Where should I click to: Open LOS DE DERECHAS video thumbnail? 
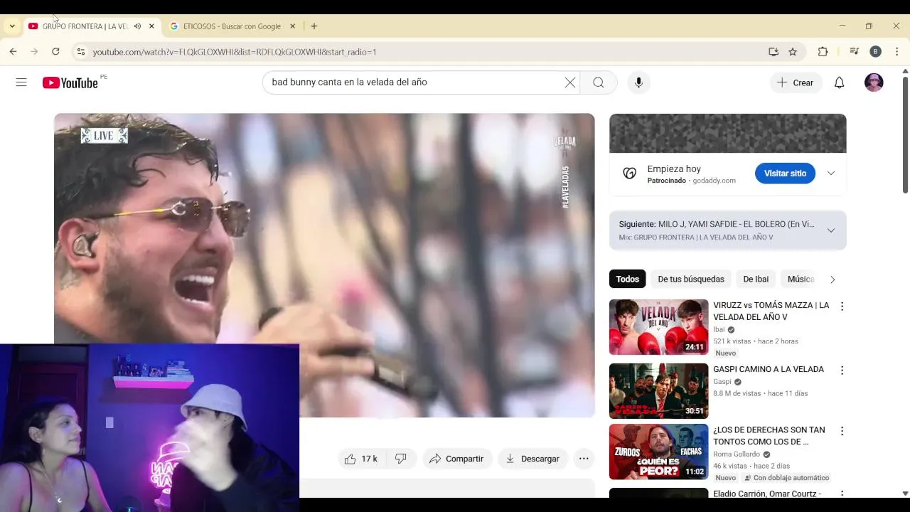[x=658, y=452]
